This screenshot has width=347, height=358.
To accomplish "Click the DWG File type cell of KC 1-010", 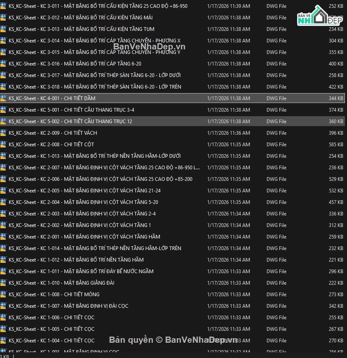I will pyautogui.click(x=276, y=283).
